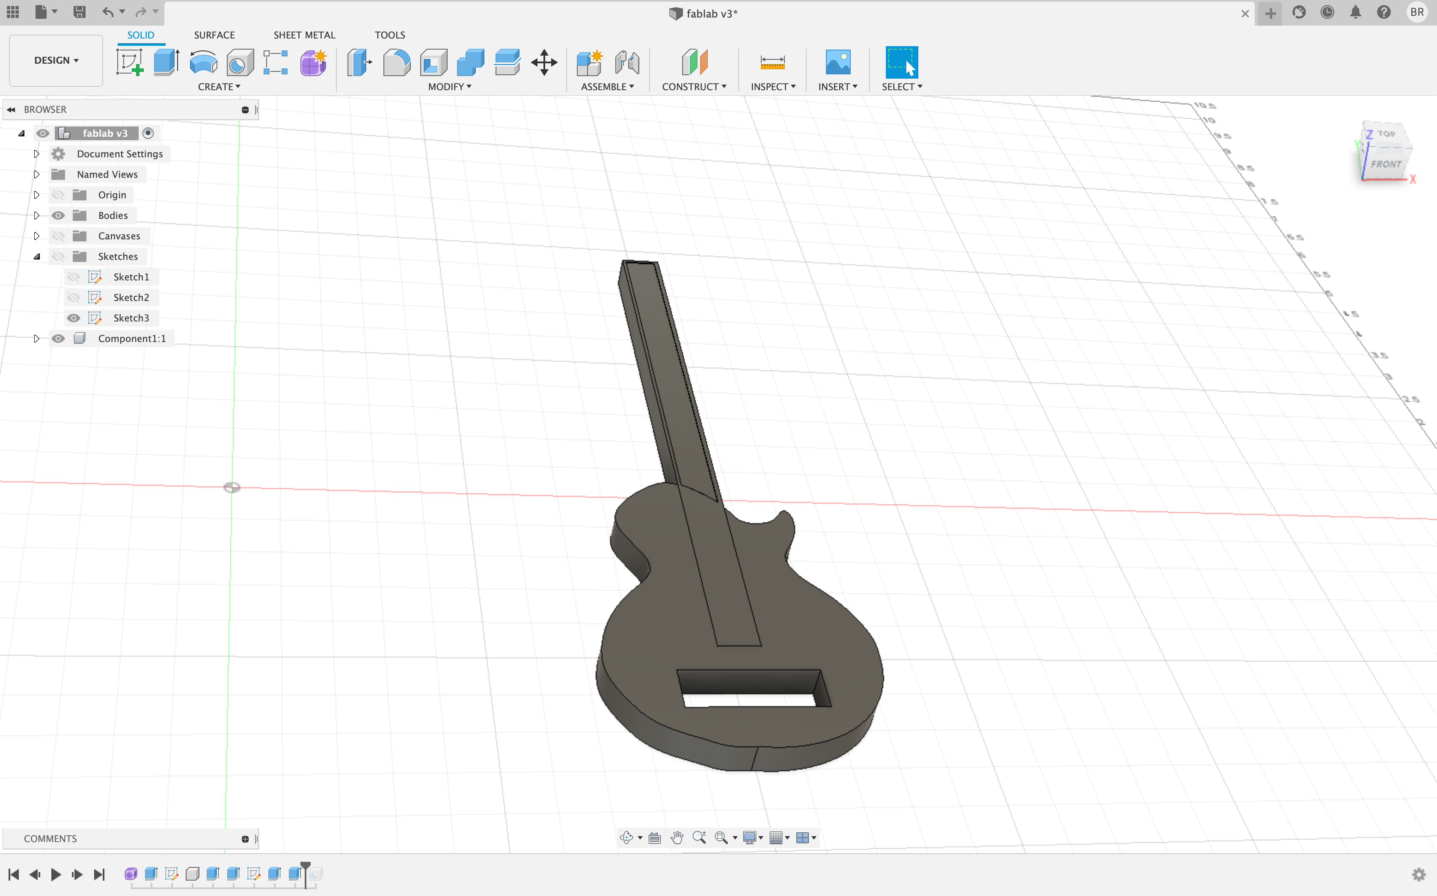The height and width of the screenshot is (896, 1437).
Task: Open the Measure tool under Inspect
Action: [x=772, y=62]
